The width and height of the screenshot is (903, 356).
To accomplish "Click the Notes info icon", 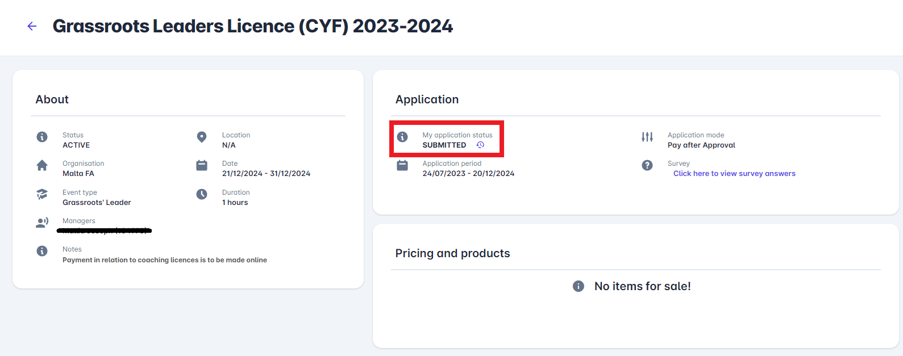I will (x=42, y=251).
